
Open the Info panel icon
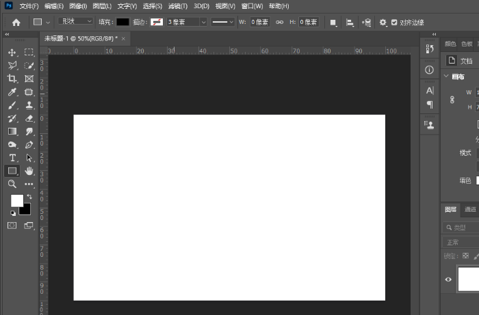tap(429, 70)
